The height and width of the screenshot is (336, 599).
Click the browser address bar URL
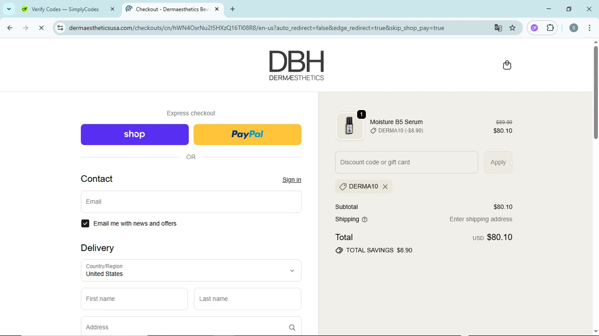[256, 28]
